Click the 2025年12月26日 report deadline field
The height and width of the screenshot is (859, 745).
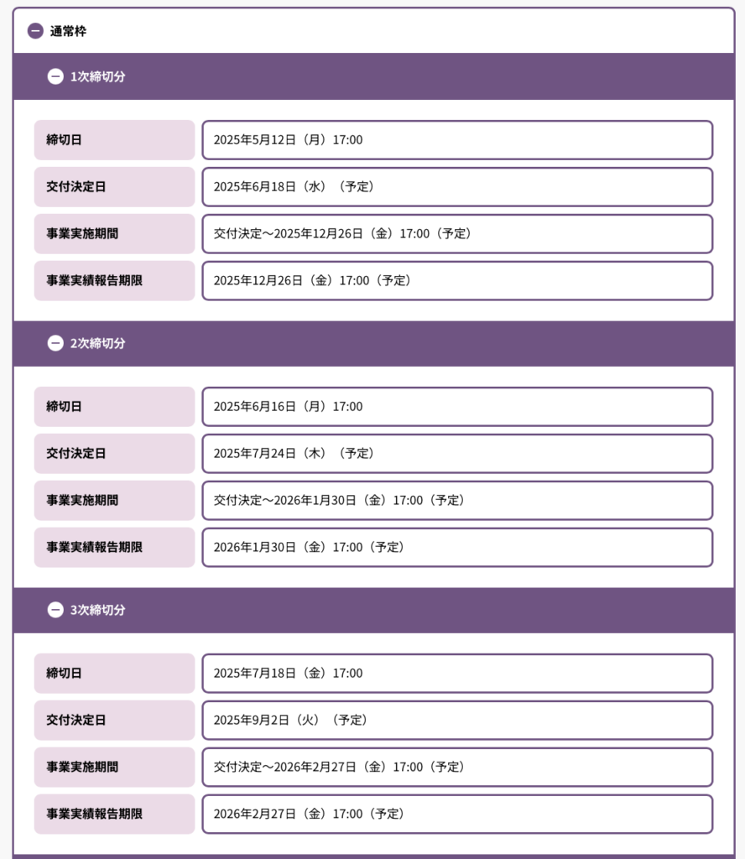pyautogui.click(x=457, y=280)
